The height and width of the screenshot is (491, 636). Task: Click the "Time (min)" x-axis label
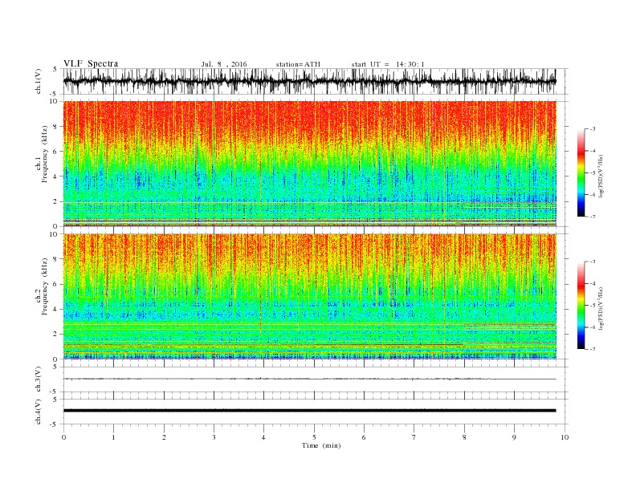pos(321,445)
